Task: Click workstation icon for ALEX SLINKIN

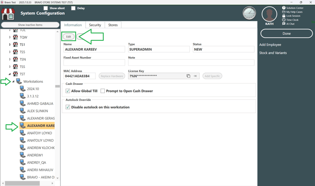Action: (23, 111)
